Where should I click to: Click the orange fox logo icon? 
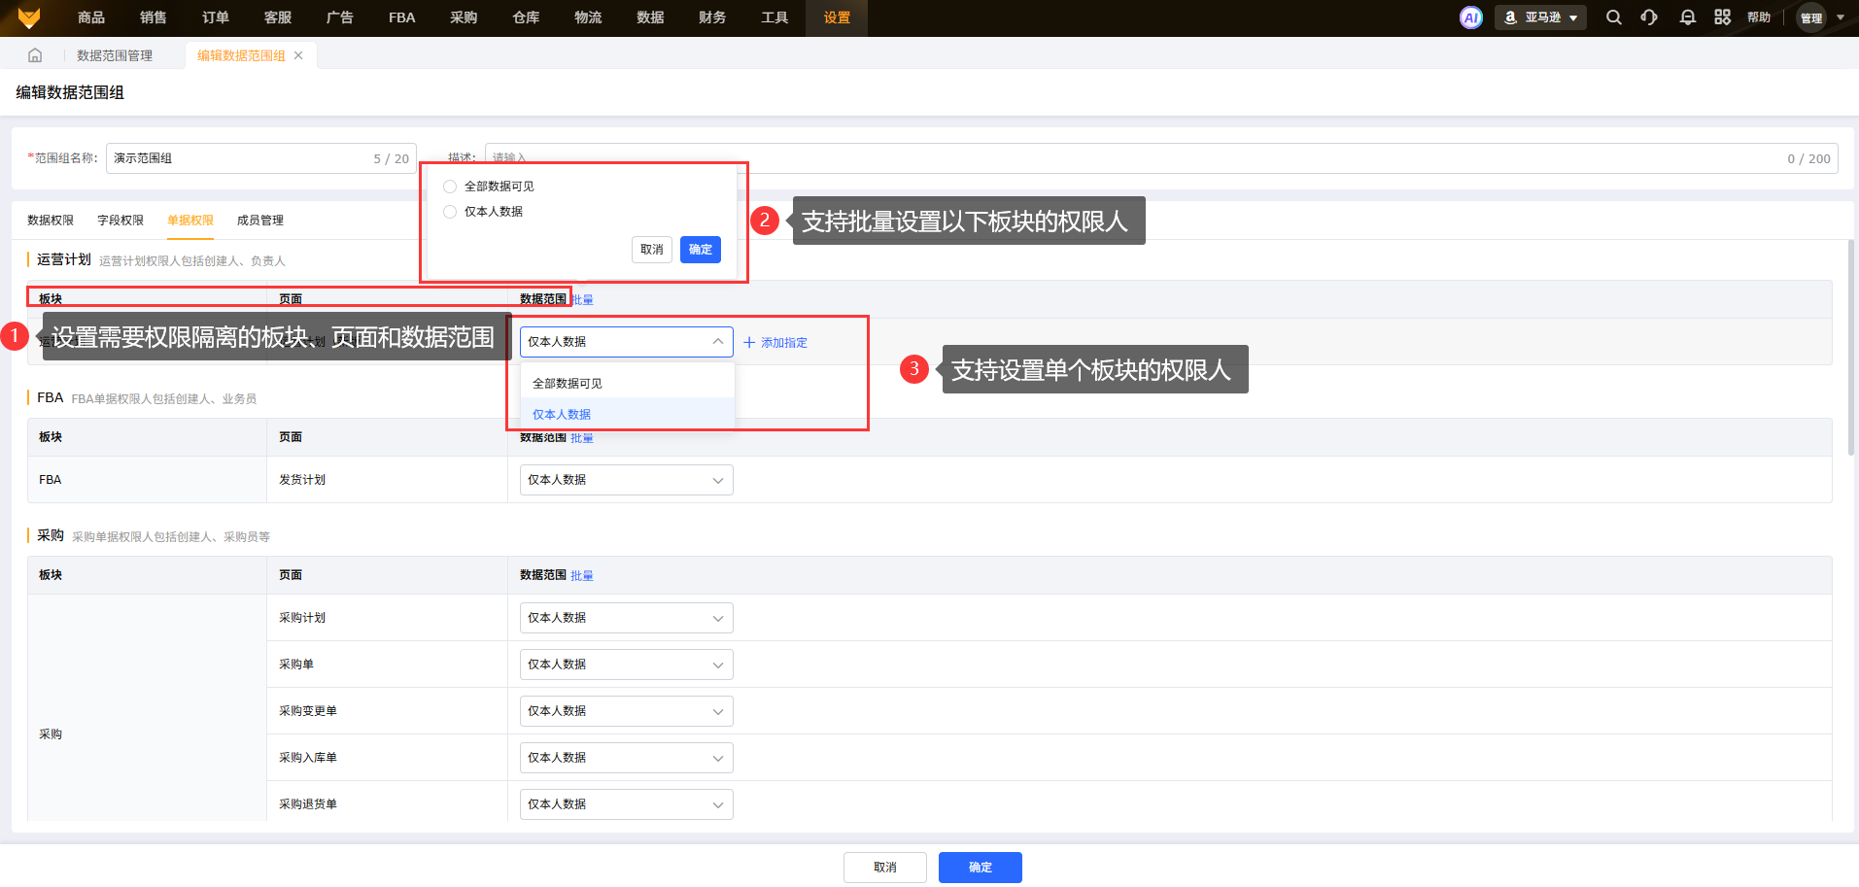29,17
